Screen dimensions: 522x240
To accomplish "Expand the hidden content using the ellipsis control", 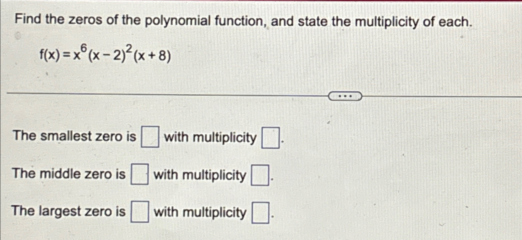I will pos(346,96).
